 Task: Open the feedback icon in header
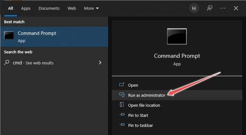[210, 8]
